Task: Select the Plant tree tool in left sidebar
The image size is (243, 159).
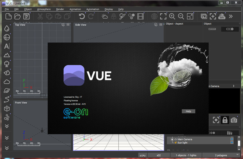Action: coord(6,64)
